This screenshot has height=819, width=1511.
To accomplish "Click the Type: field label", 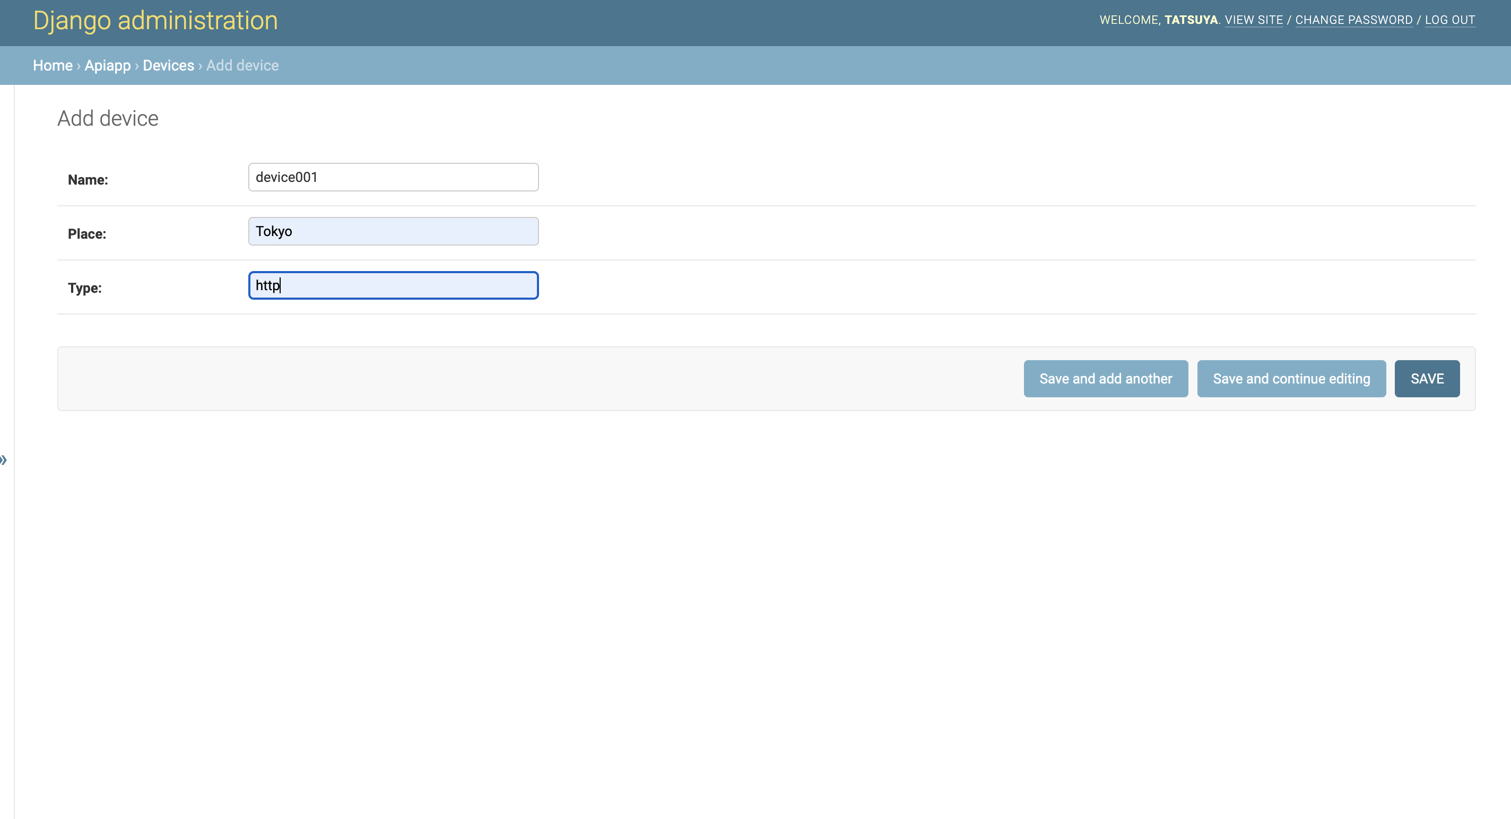I will click(84, 288).
